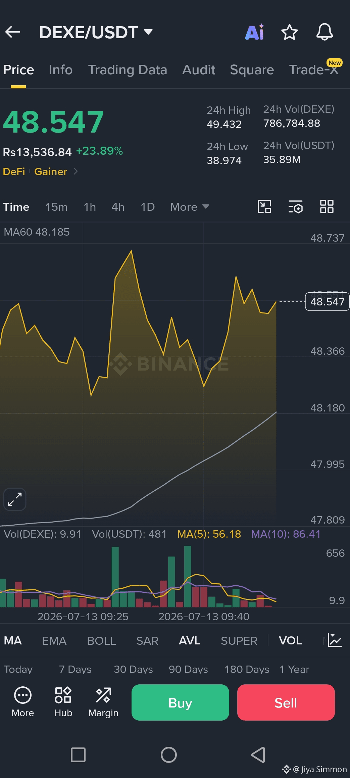The height and width of the screenshot is (778, 350).
Task: Enable the SAR indicator
Action: [147, 640]
